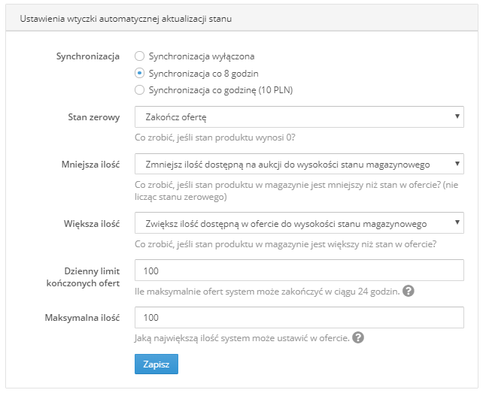Click the help icon beside maximum quantity hint

click(358, 337)
